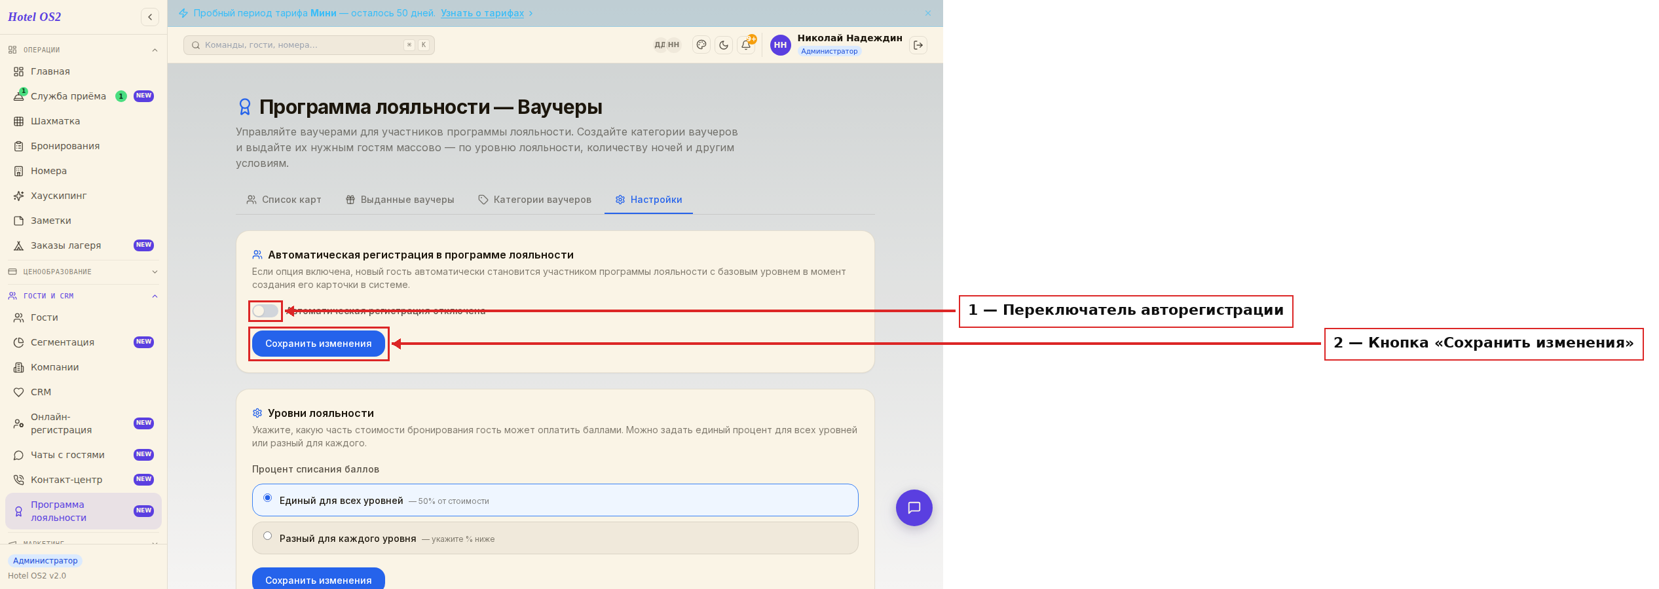Open Хаускипинг section

(83, 196)
